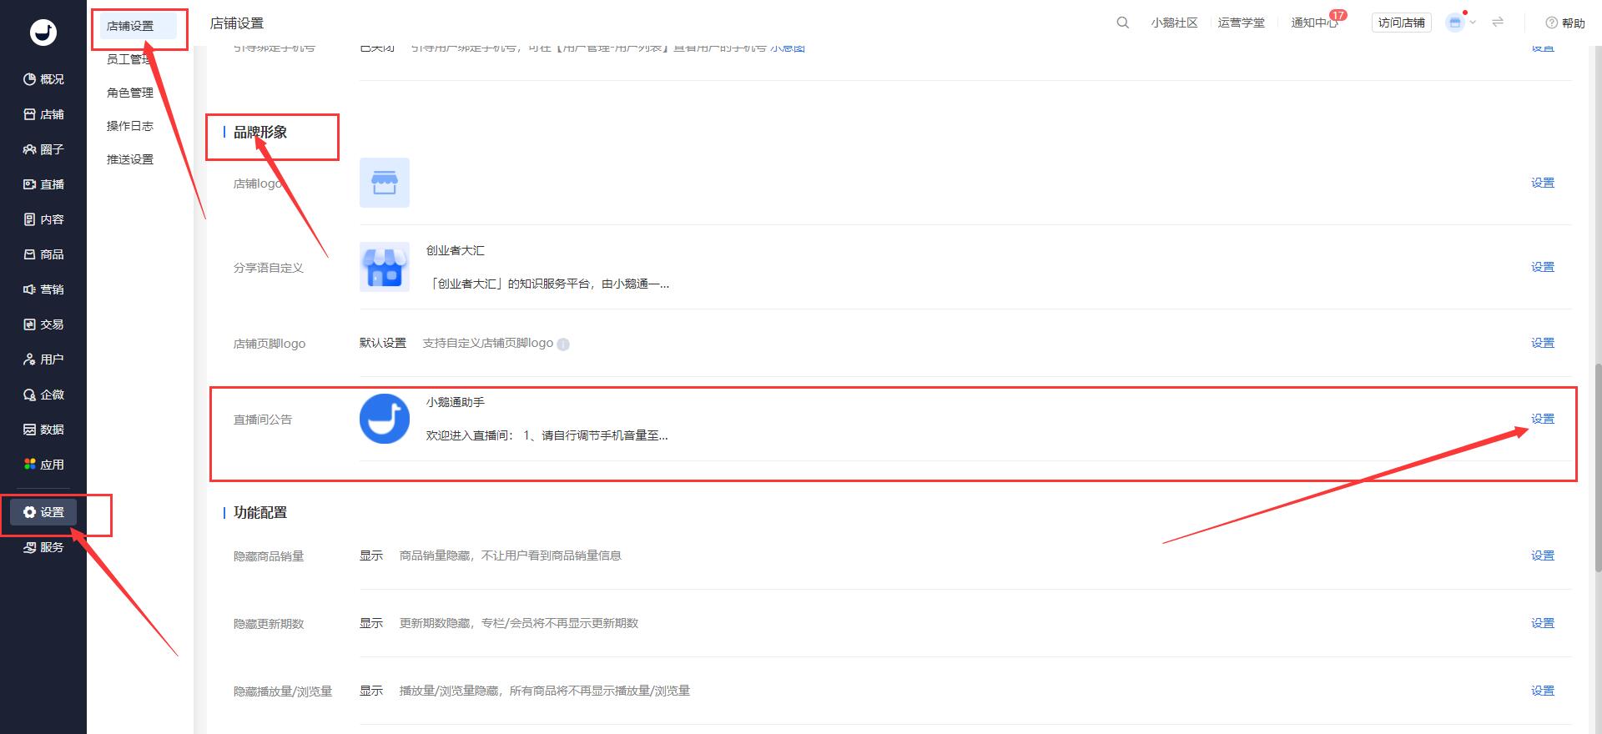Click 设置 link for 分享语自定义 row
The height and width of the screenshot is (734, 1602).
coord(1542,267)
